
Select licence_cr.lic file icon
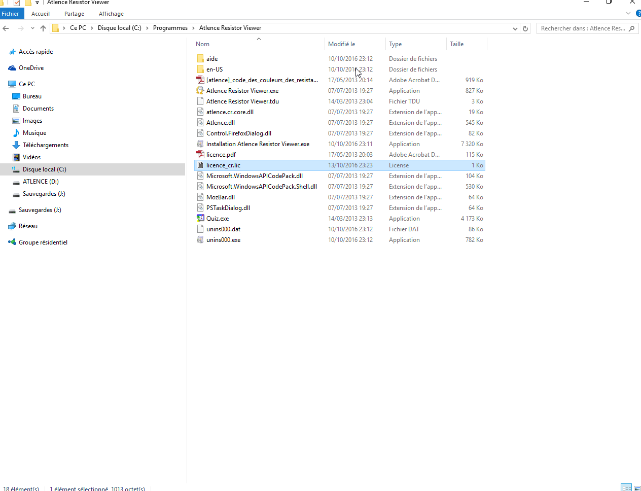(x=200, y=165)
